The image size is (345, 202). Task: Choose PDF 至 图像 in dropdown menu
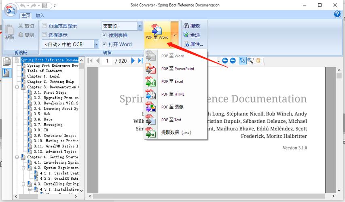click(176, 107)
